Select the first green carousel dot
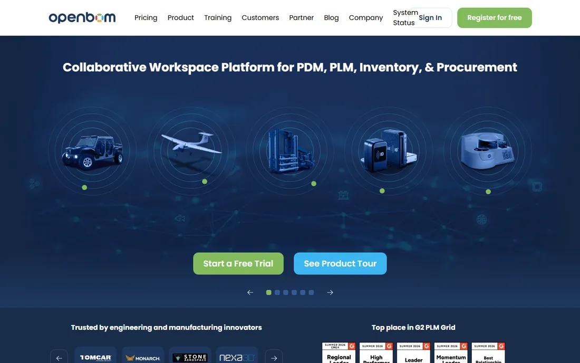 269,292
